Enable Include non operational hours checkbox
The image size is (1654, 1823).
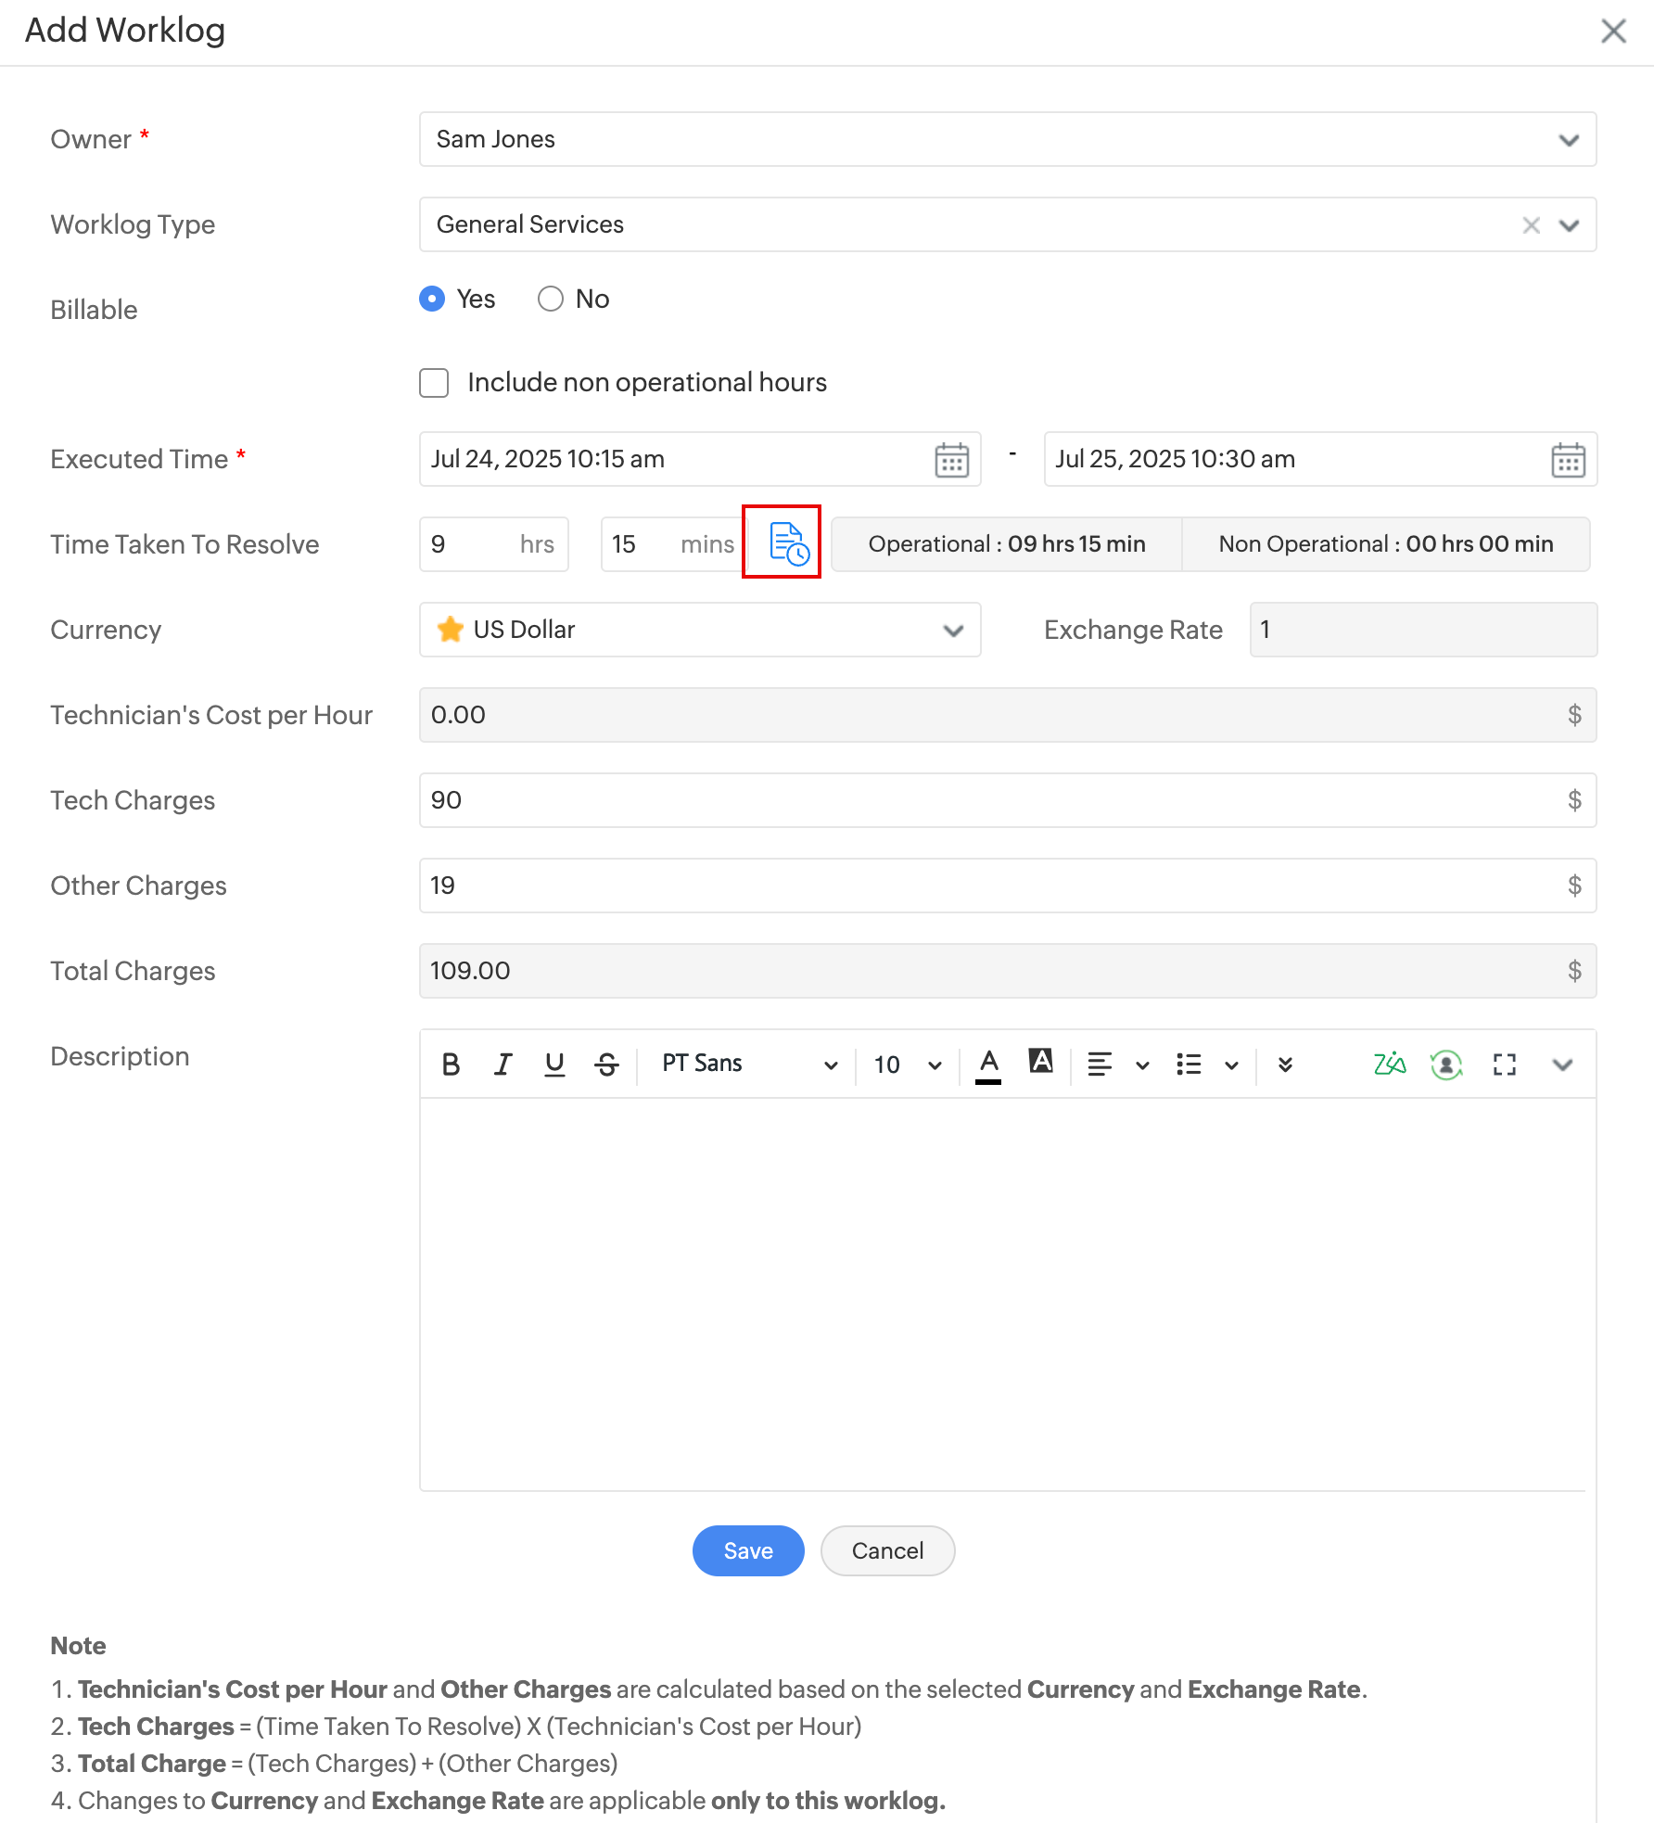point(434,383)
